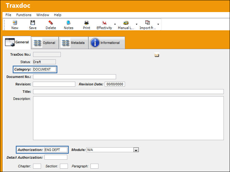Image resolution: width=230 pixels, height=172 pixels.
Task: Click the Manual L... toolbar icon
Action: coord(126,23)
